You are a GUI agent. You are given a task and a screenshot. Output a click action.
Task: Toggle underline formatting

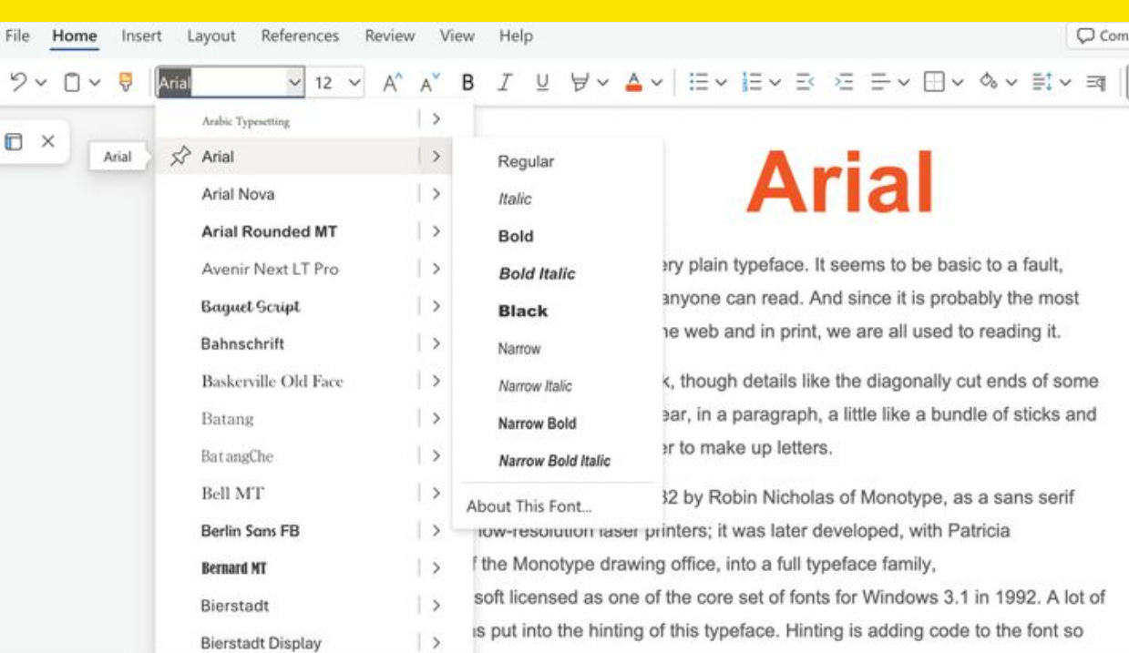point(542,83)
